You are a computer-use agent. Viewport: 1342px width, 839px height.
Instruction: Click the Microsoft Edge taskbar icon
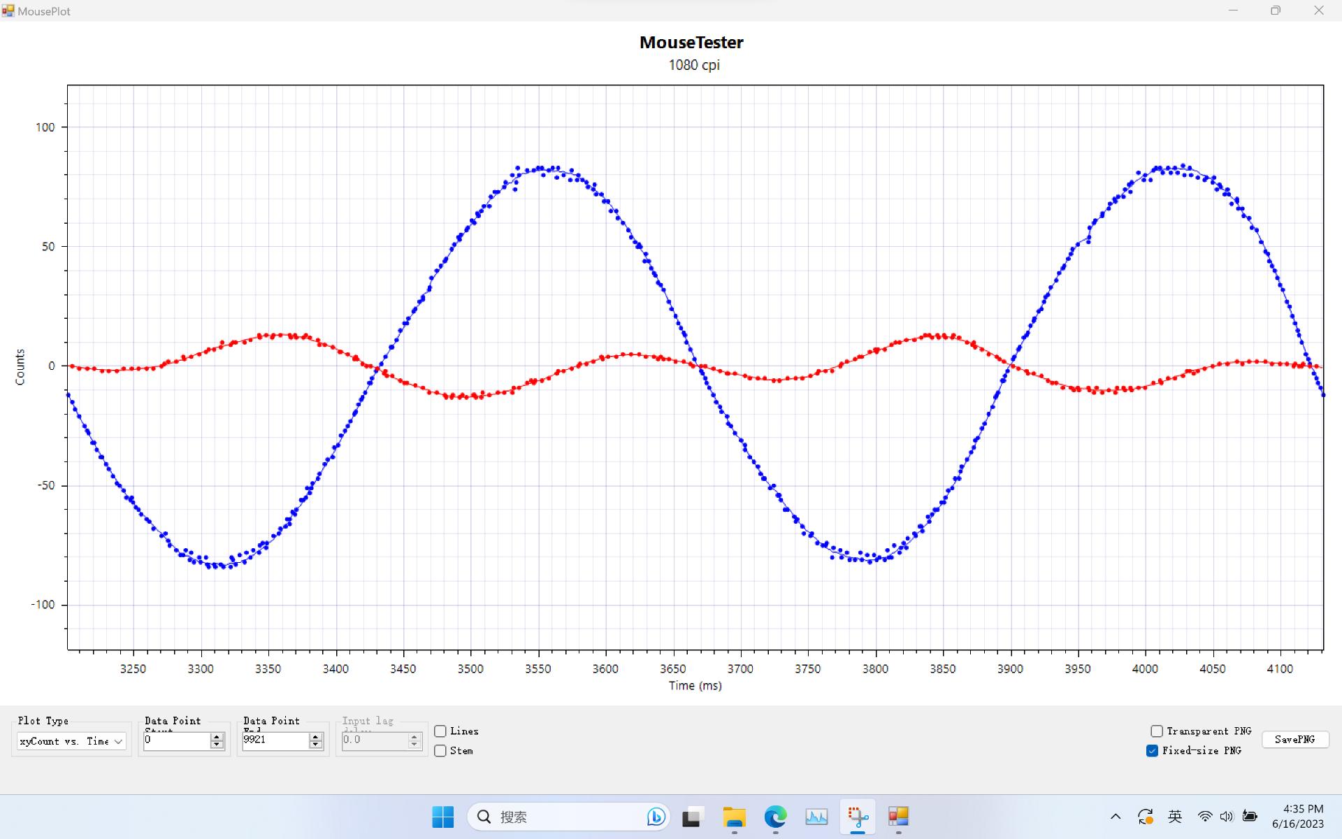click(x=775, y=817)
